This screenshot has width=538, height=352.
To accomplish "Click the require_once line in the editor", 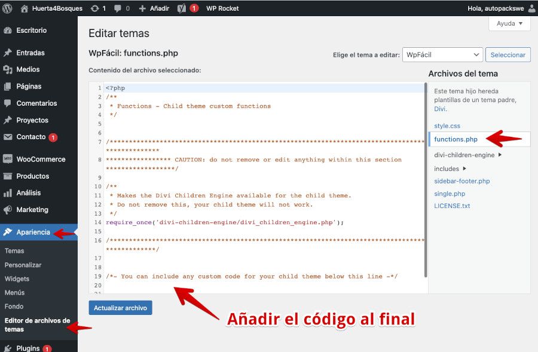I will (225, 222).
